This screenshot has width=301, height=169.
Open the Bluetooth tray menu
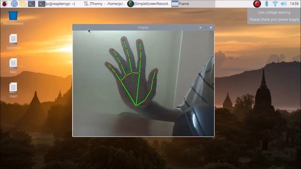267,4
